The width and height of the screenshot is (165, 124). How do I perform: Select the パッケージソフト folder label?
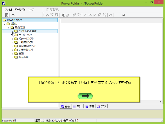[26, 38]
